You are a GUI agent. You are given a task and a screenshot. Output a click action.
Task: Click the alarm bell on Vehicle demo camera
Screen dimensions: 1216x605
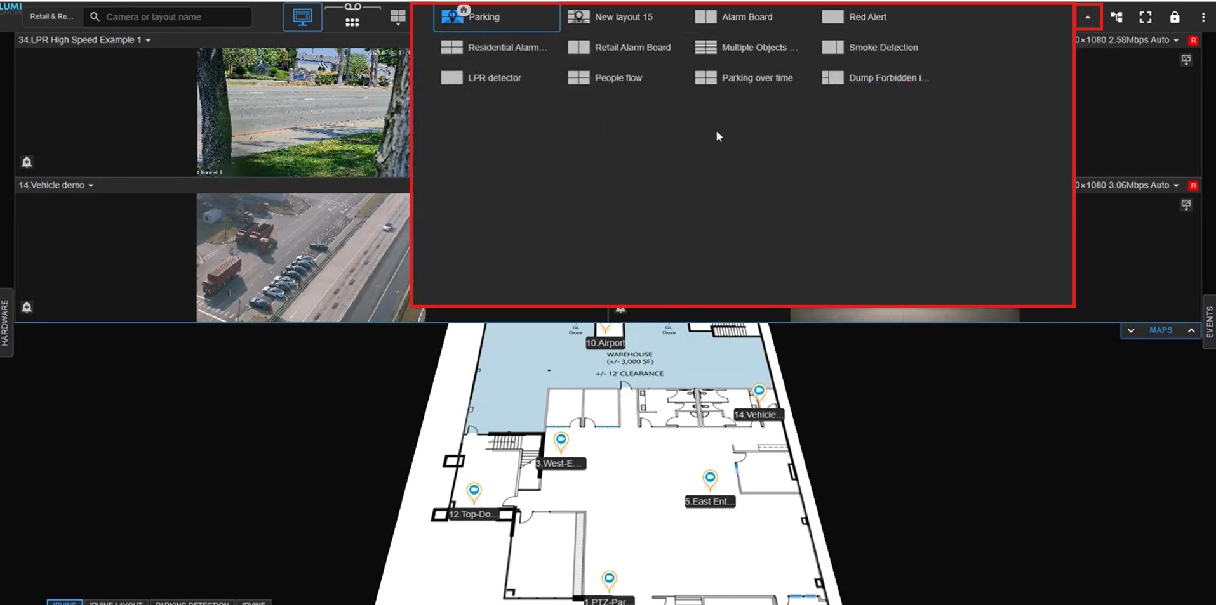click(27, 307)
